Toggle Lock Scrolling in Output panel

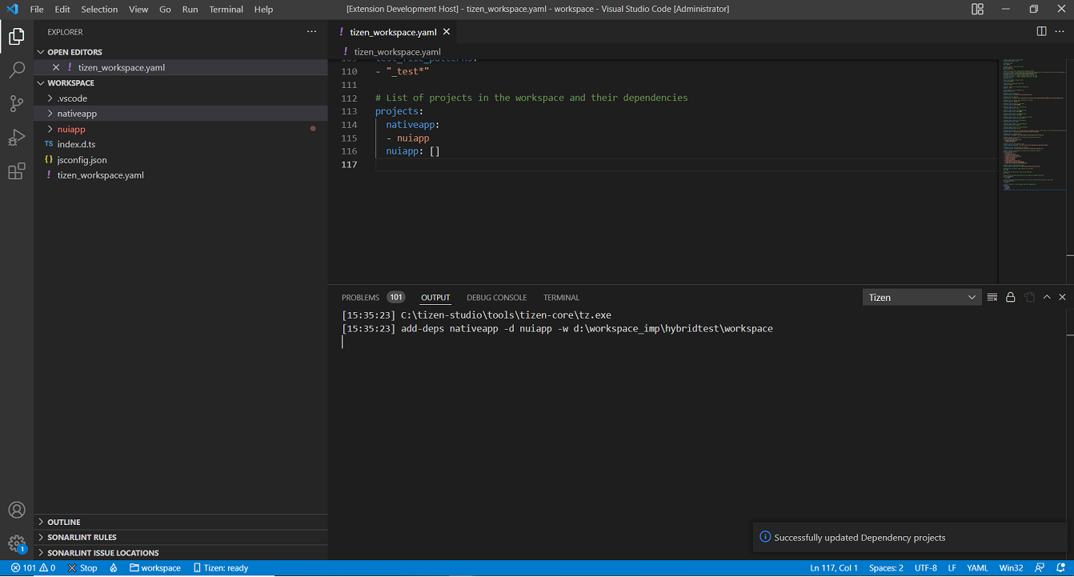point(1010,297)
